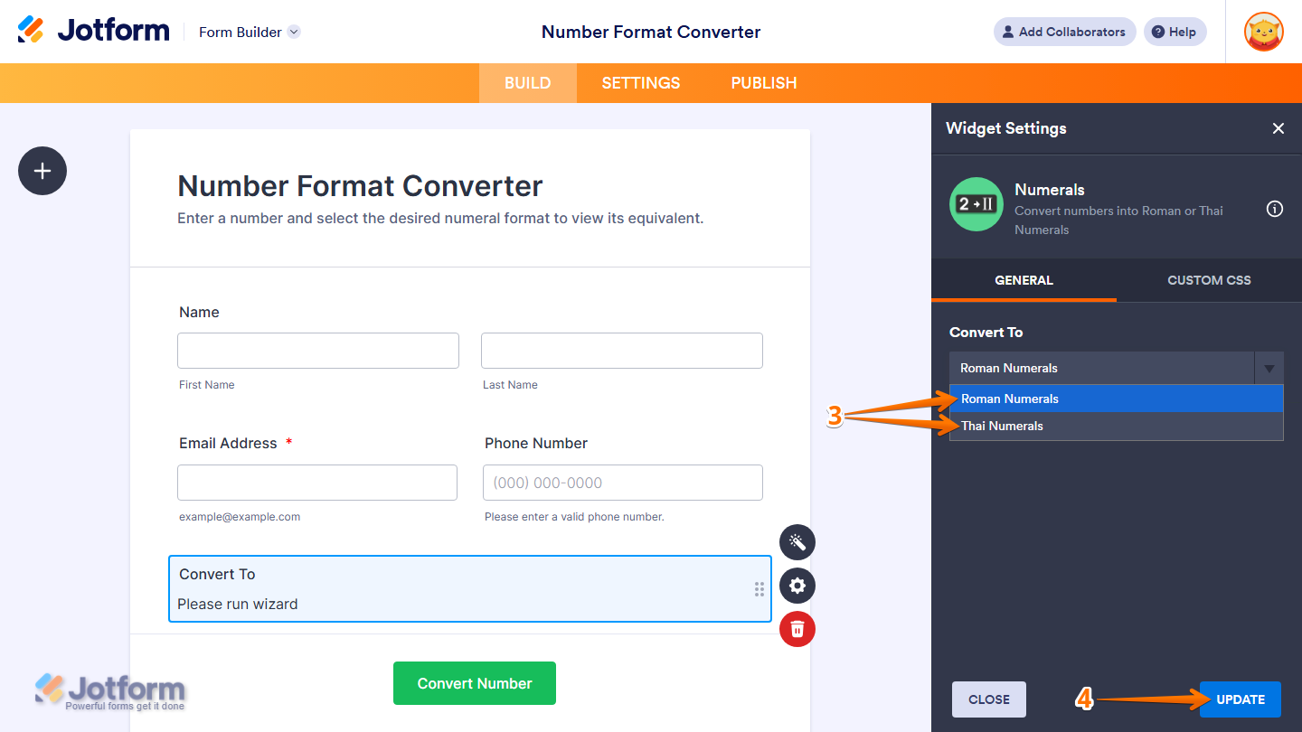Click the CLOSE button in Widget Settings
This screenshot has height=732, width=1302.
988,699
